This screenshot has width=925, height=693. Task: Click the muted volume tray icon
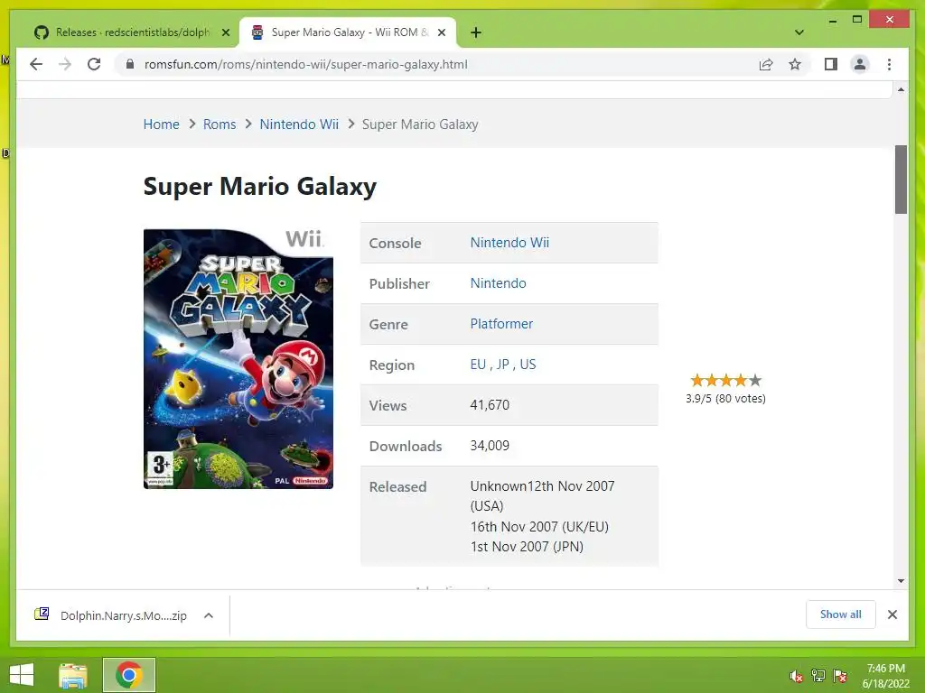796,676
